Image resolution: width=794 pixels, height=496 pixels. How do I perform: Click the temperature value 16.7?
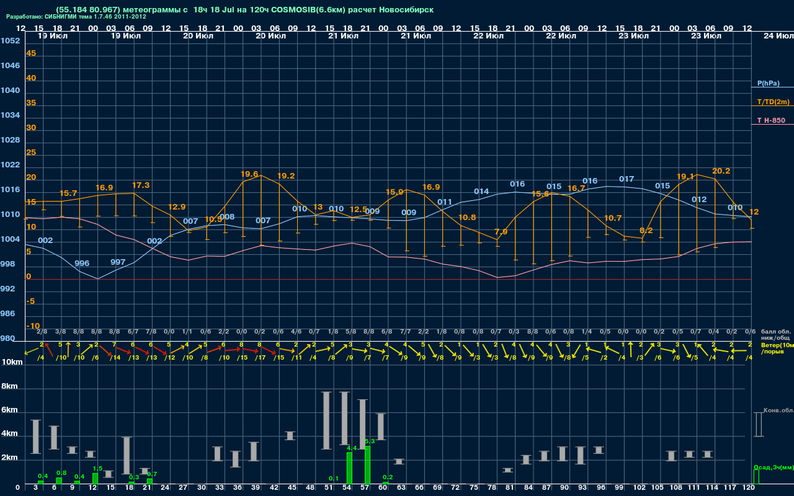coord(576,188)
